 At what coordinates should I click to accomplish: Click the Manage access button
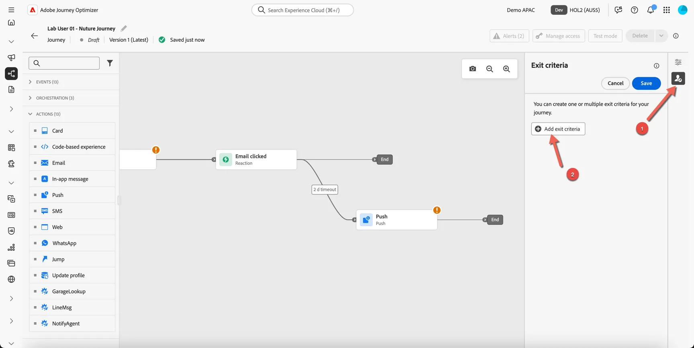[x=558, y=36]
